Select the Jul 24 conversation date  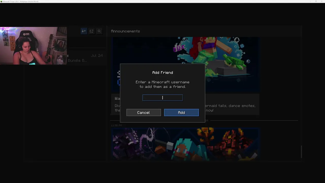(x=97, y=55)
